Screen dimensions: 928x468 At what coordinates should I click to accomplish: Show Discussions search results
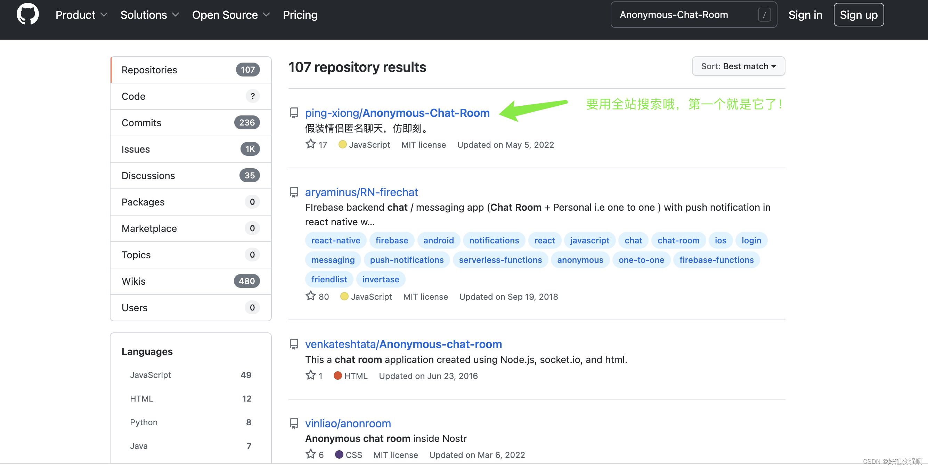pyautogui.click(x=190, y=176)
